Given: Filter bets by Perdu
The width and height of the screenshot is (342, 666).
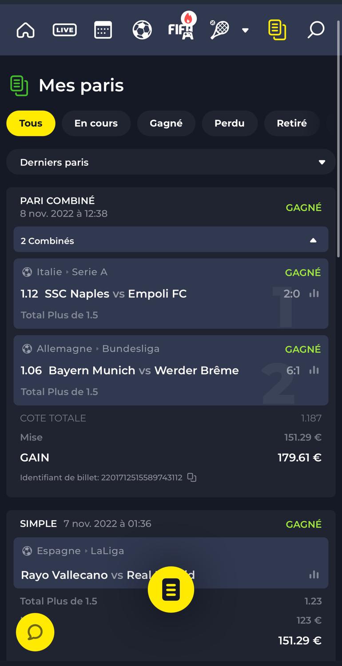Looking at the screenshot, I should (230, 123).
